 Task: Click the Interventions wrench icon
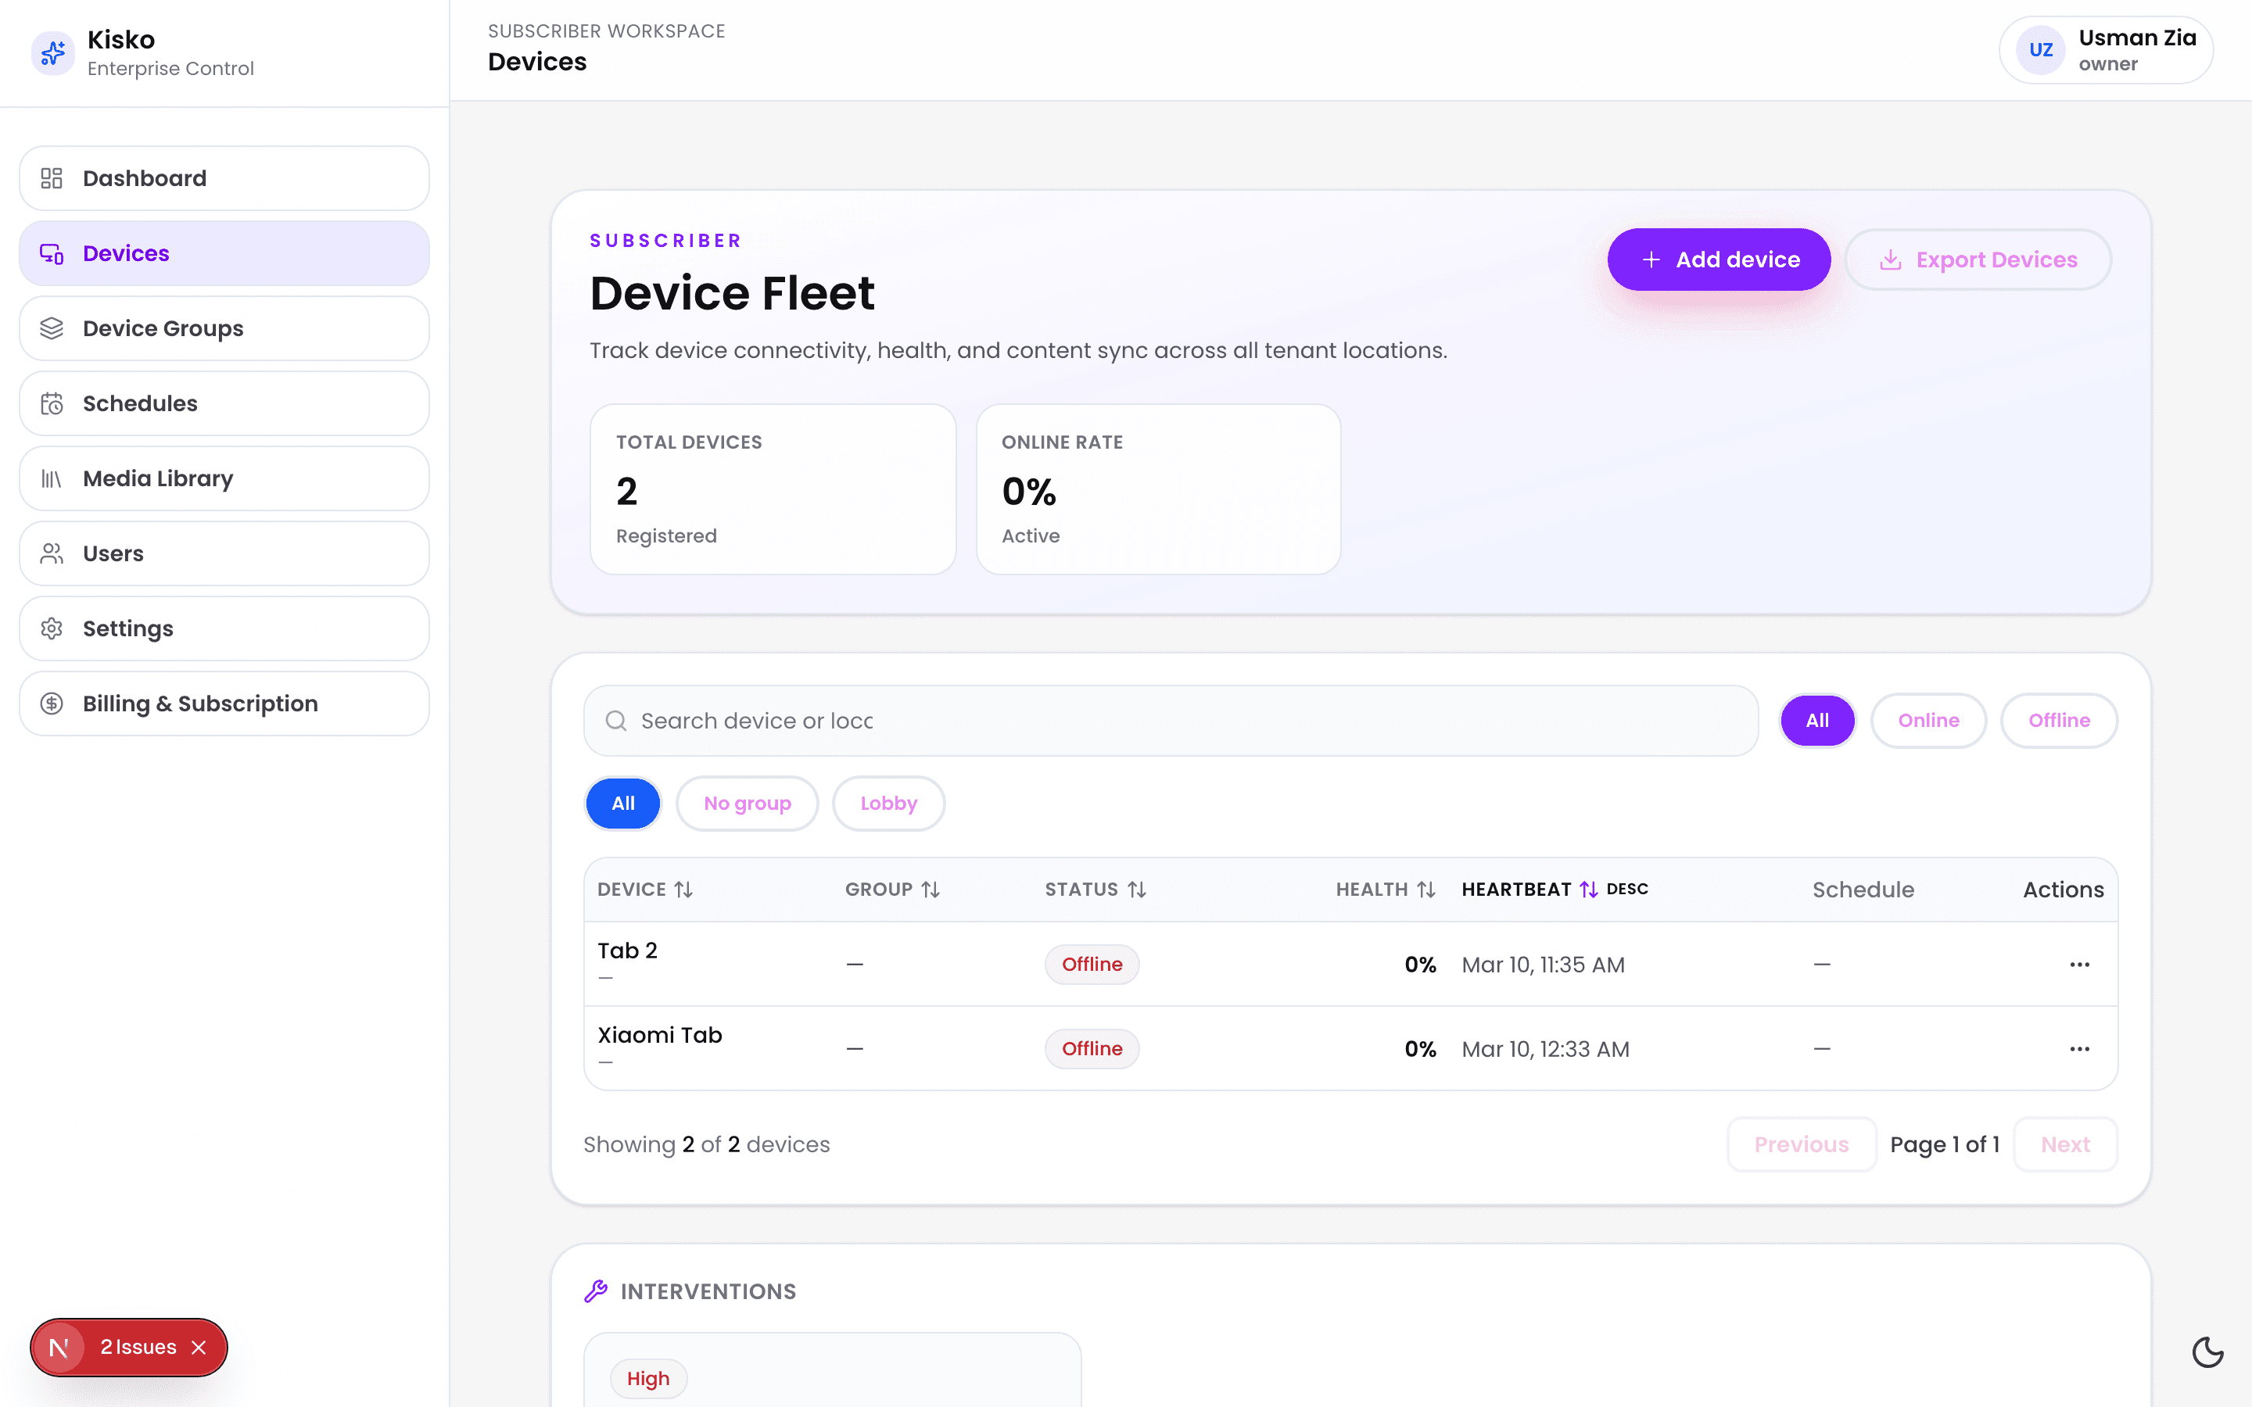(596, 1291)
